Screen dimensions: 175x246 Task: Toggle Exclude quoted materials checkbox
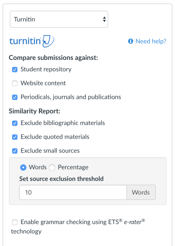pyautogui.click(x=15, y=137)
